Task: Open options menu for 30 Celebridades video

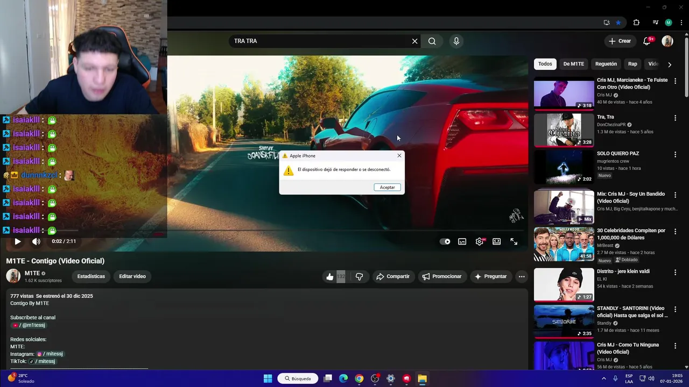Action: (675, 232)
